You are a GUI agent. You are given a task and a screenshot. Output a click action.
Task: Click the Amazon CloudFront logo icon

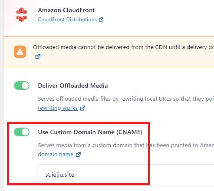tap(22, 15)
